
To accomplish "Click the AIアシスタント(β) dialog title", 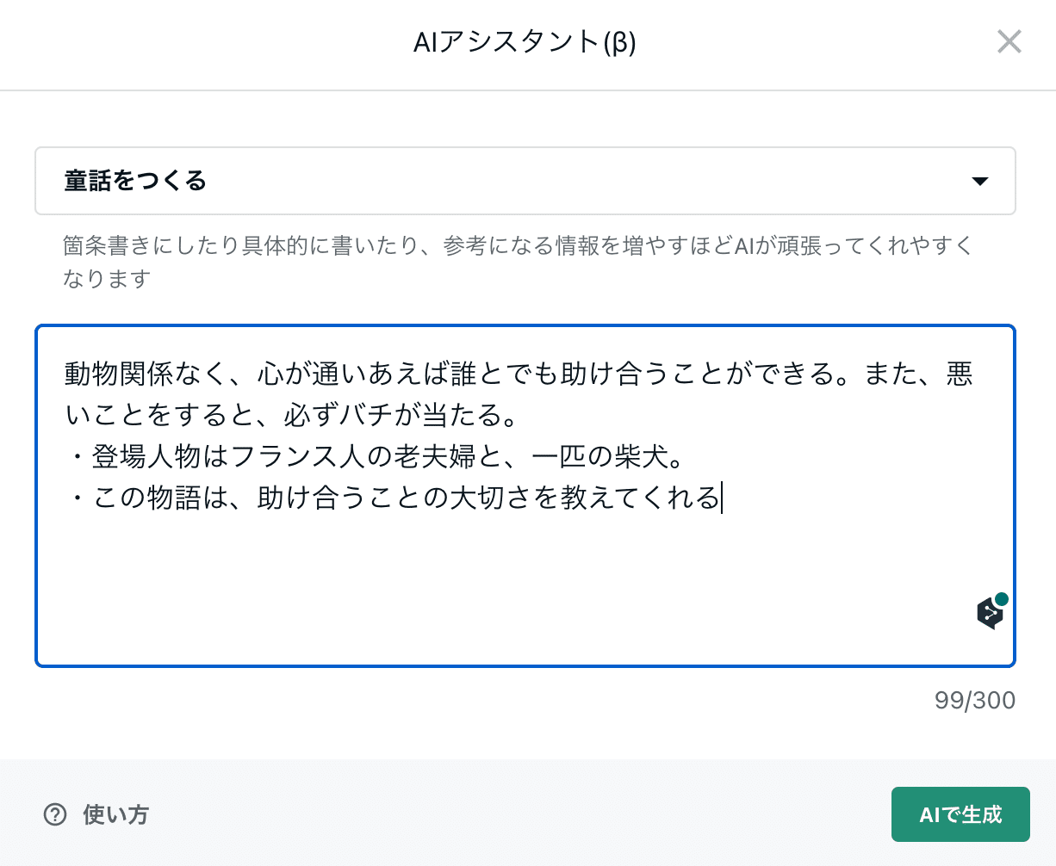I will tap(525, 42).
